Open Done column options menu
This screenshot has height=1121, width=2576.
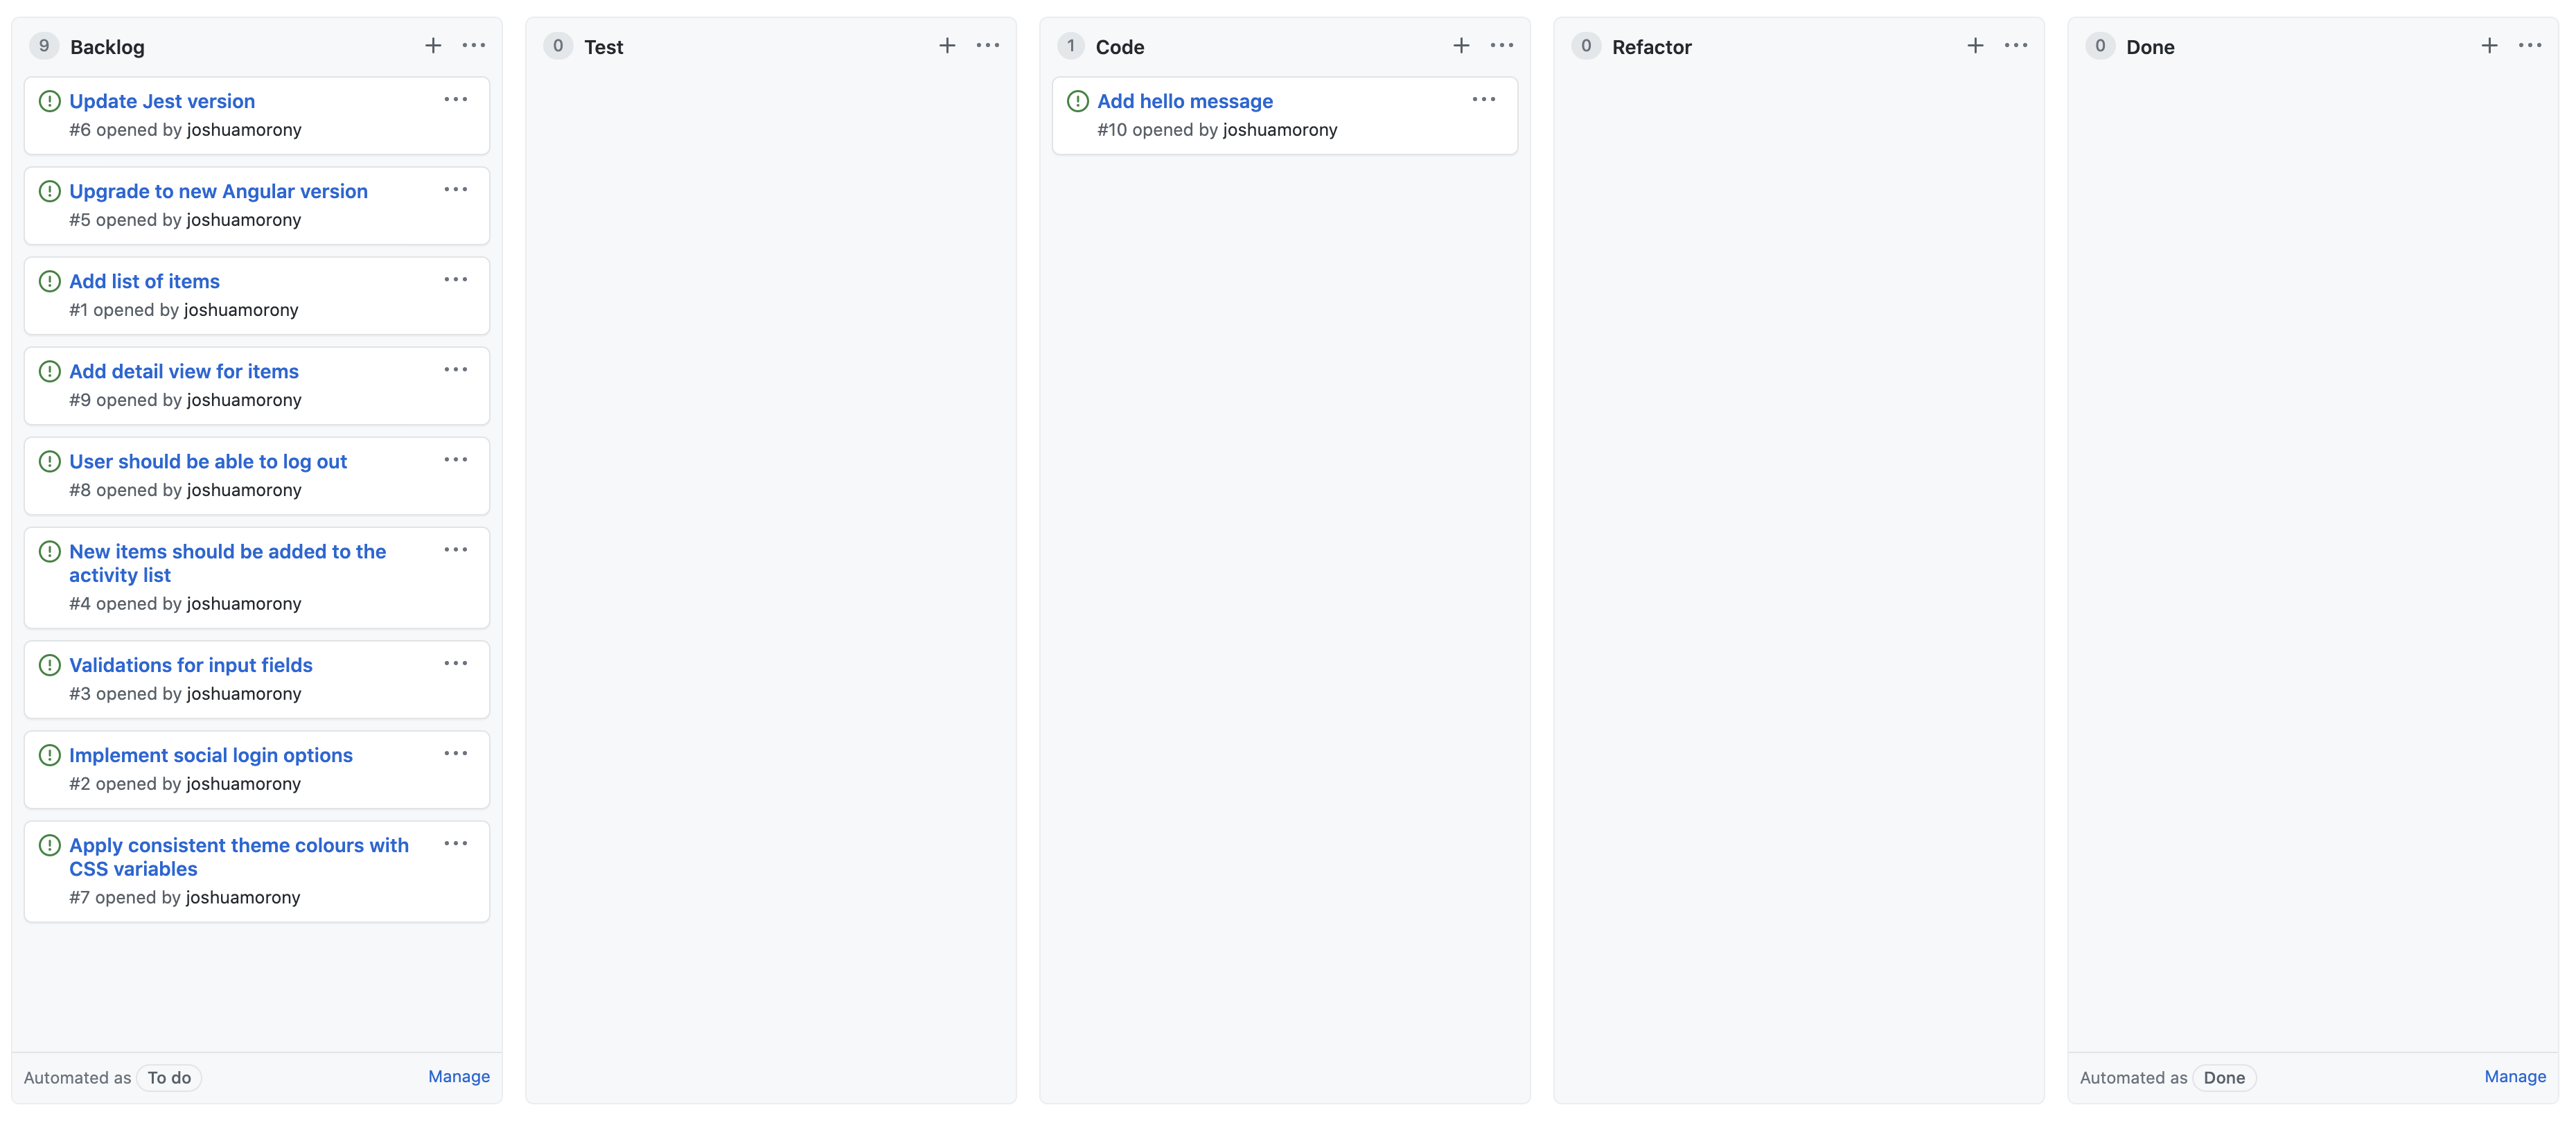pos(2530,46)
